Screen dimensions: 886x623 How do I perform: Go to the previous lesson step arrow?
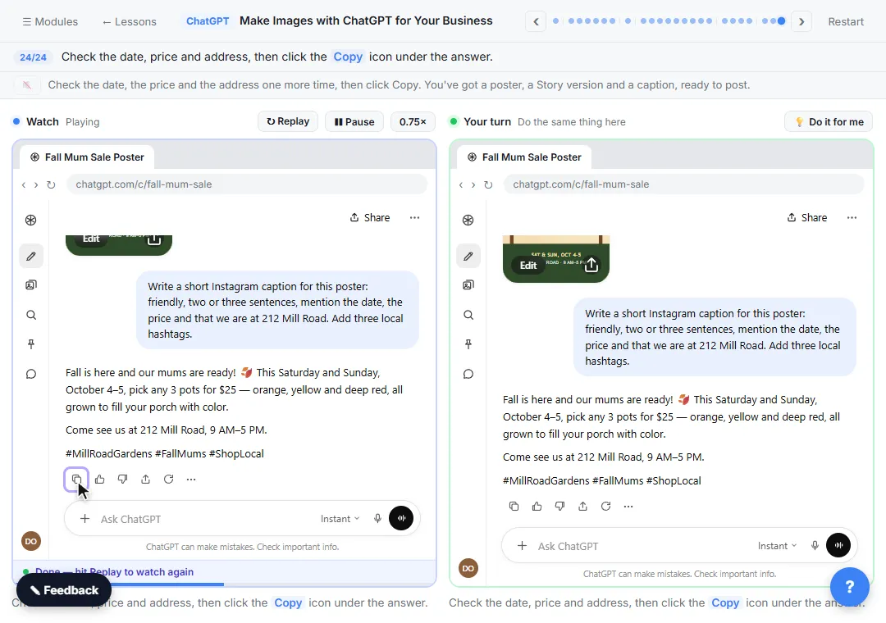[x=536, y=21]
